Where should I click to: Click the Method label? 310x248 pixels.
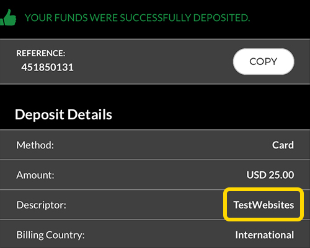point(35,145)
